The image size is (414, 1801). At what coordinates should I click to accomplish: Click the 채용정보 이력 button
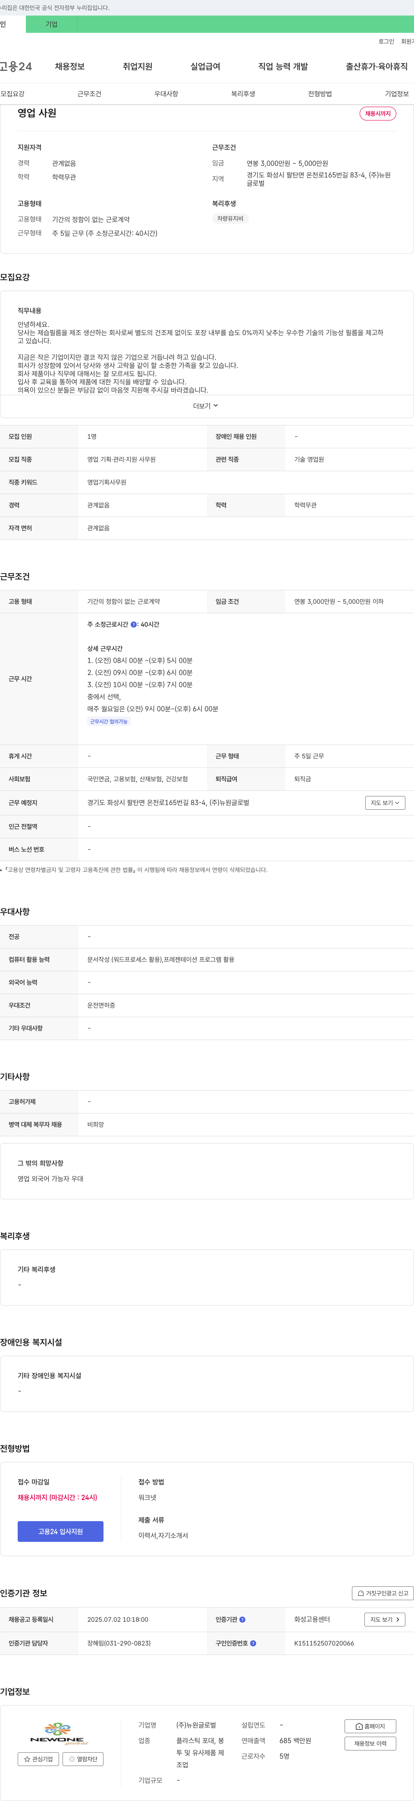[370, 1744]
